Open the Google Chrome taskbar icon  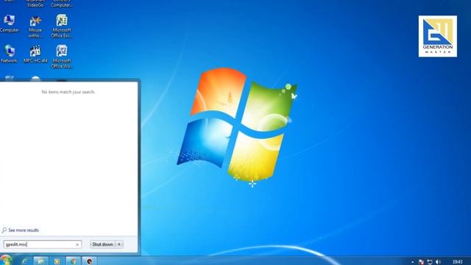coord(73,261)
